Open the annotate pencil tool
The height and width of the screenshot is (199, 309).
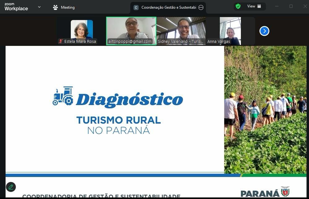pos(11,187)
